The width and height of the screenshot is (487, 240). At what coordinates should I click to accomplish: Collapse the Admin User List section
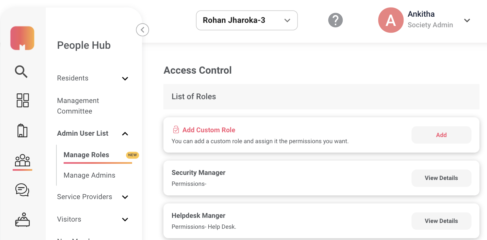pos(125,134)
